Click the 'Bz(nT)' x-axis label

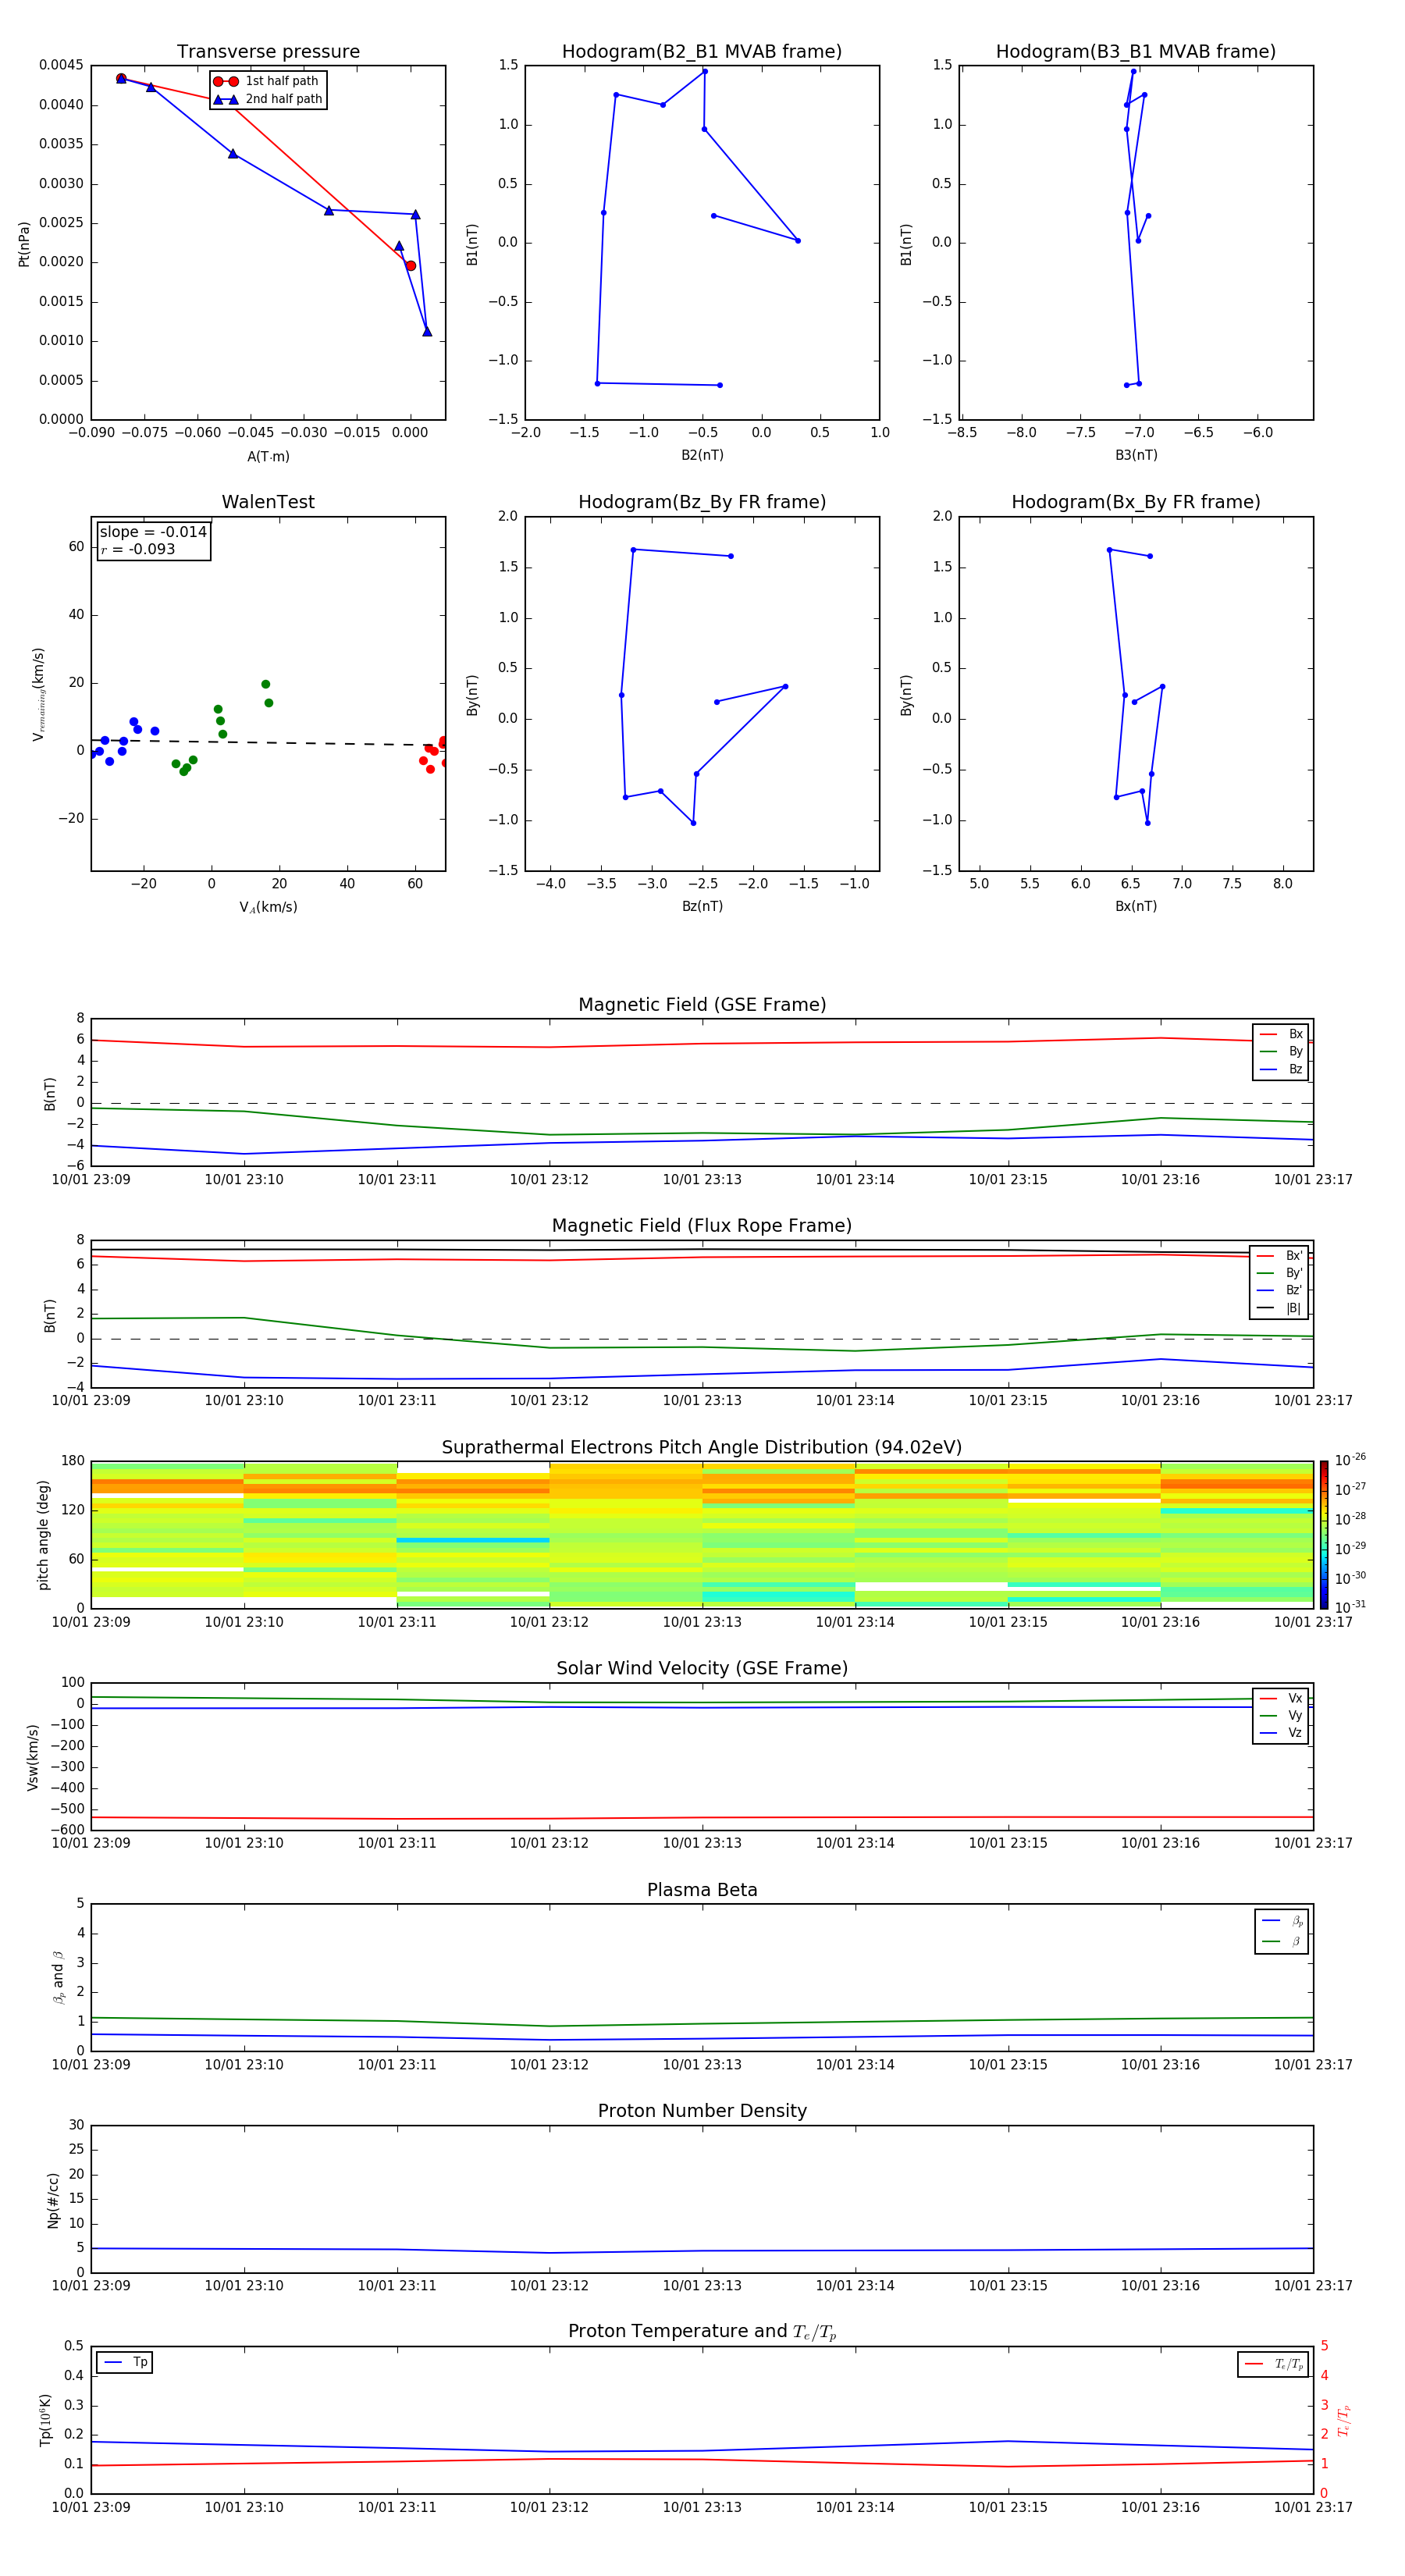702,906
